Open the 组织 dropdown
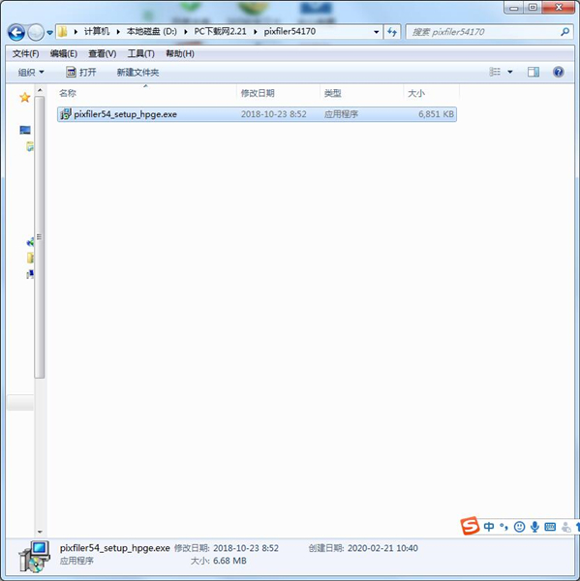Image resolution: width=580 pixels, height=581 pixels. click(31, 72)
